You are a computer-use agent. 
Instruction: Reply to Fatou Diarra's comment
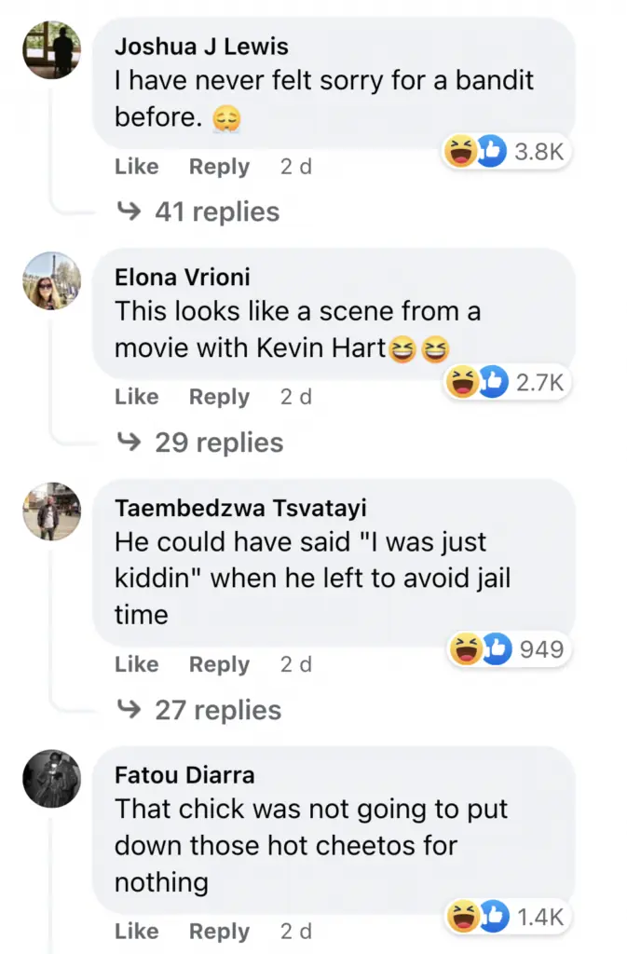click(219, 932)
